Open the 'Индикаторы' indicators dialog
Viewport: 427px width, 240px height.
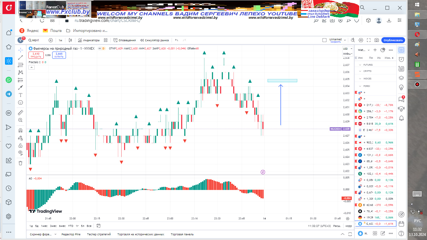(x=89, y=40)
